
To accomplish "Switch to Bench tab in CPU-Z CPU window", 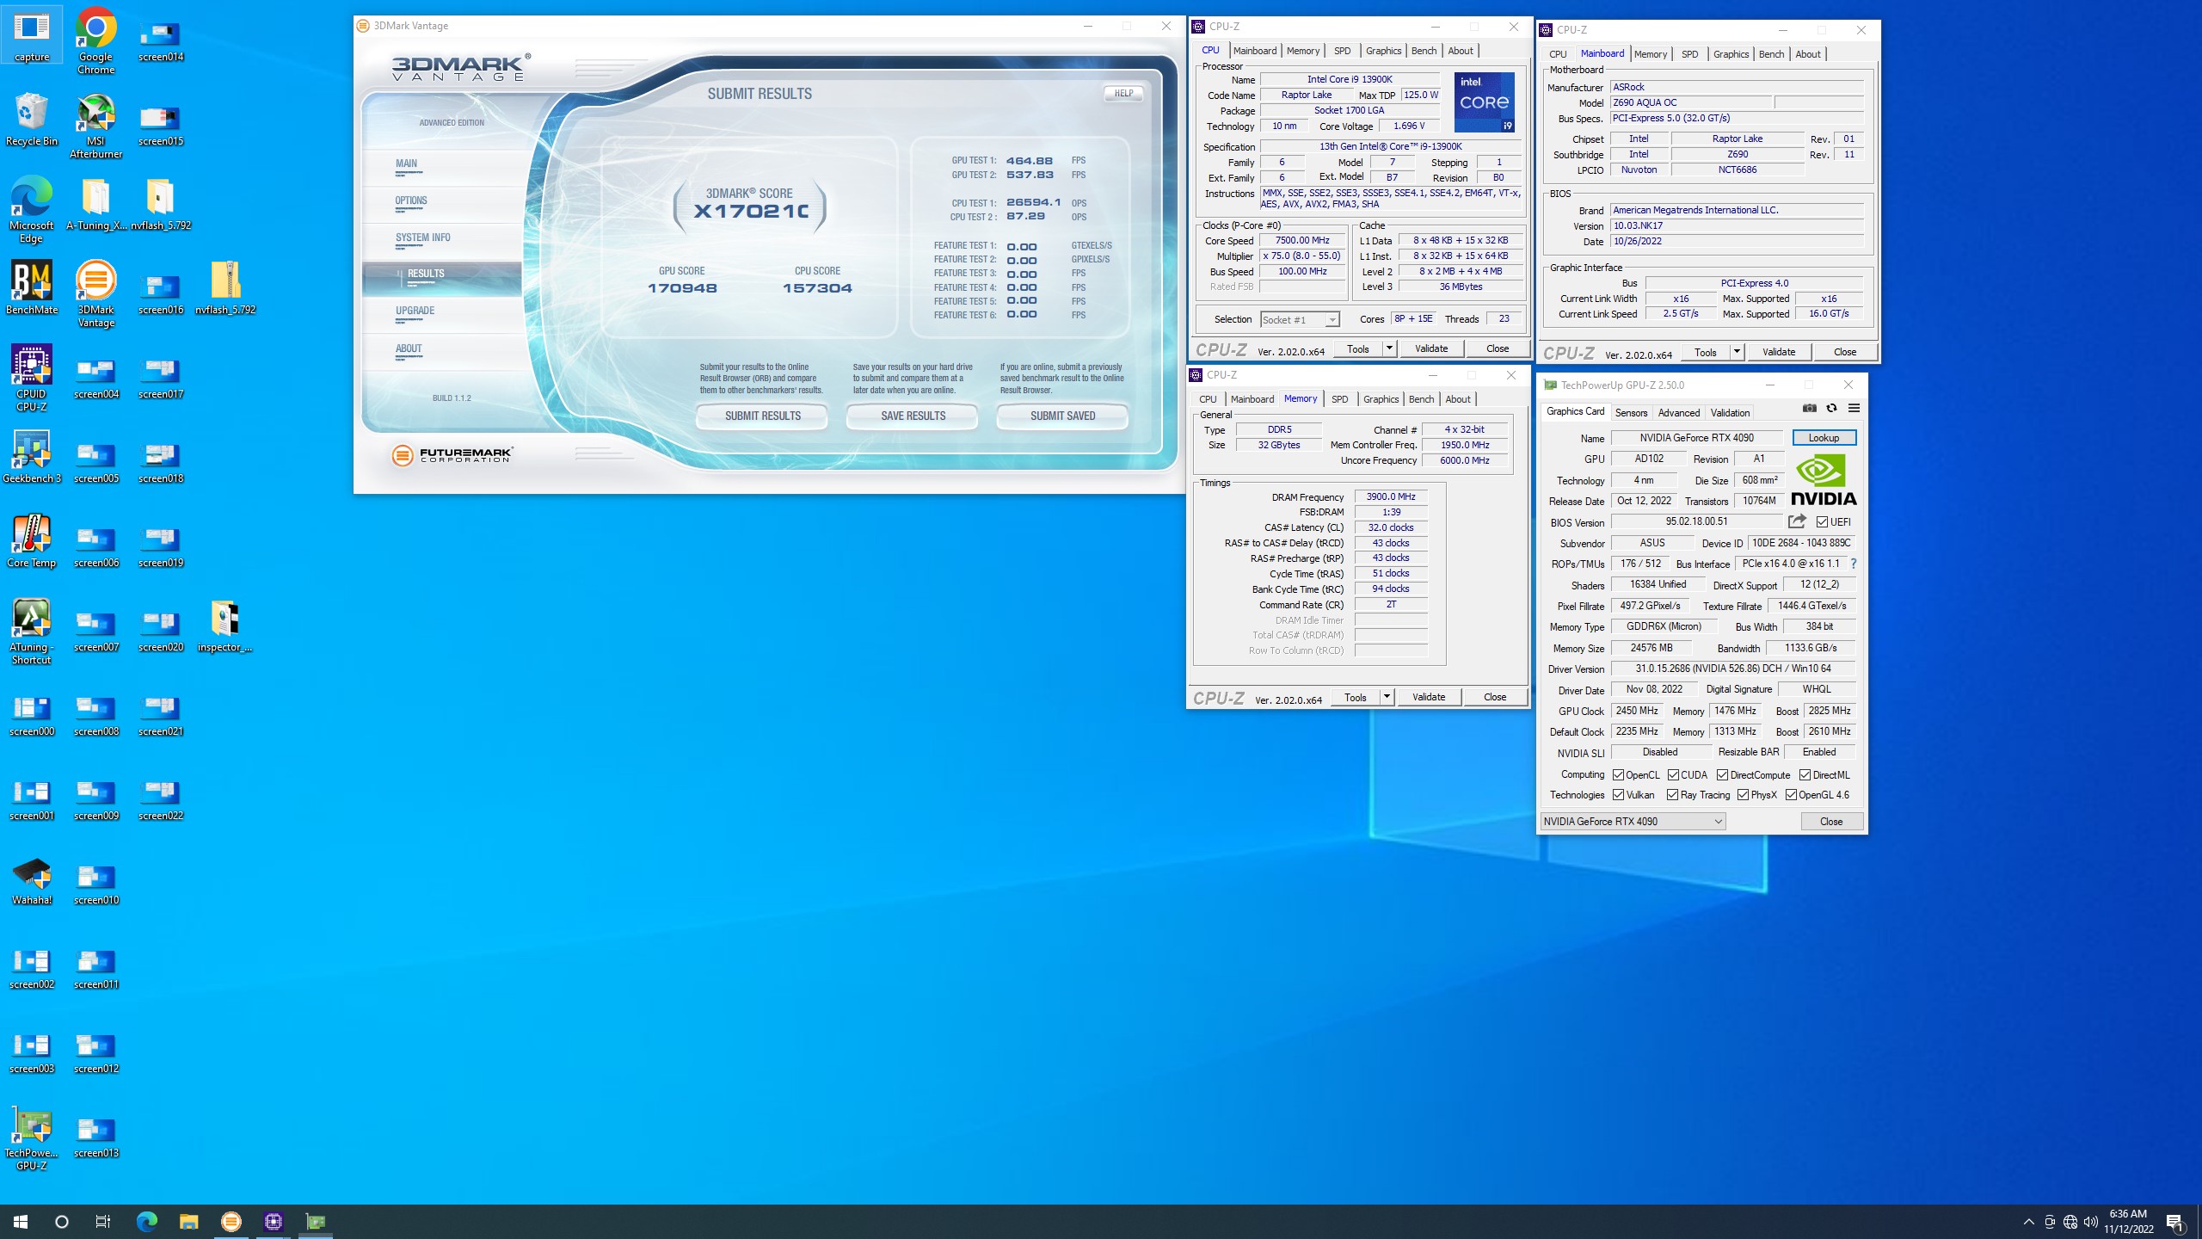I will [1424, 51].
